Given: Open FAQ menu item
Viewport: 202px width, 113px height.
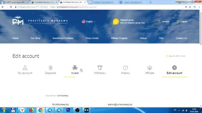Looking at the screenshot, I should 161,38.
